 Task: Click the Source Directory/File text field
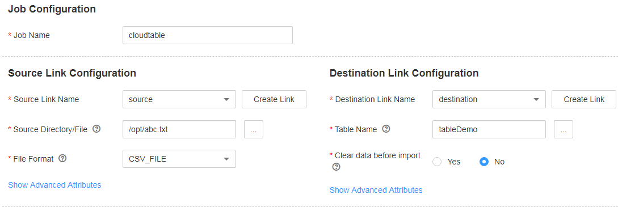pos(179,129)
